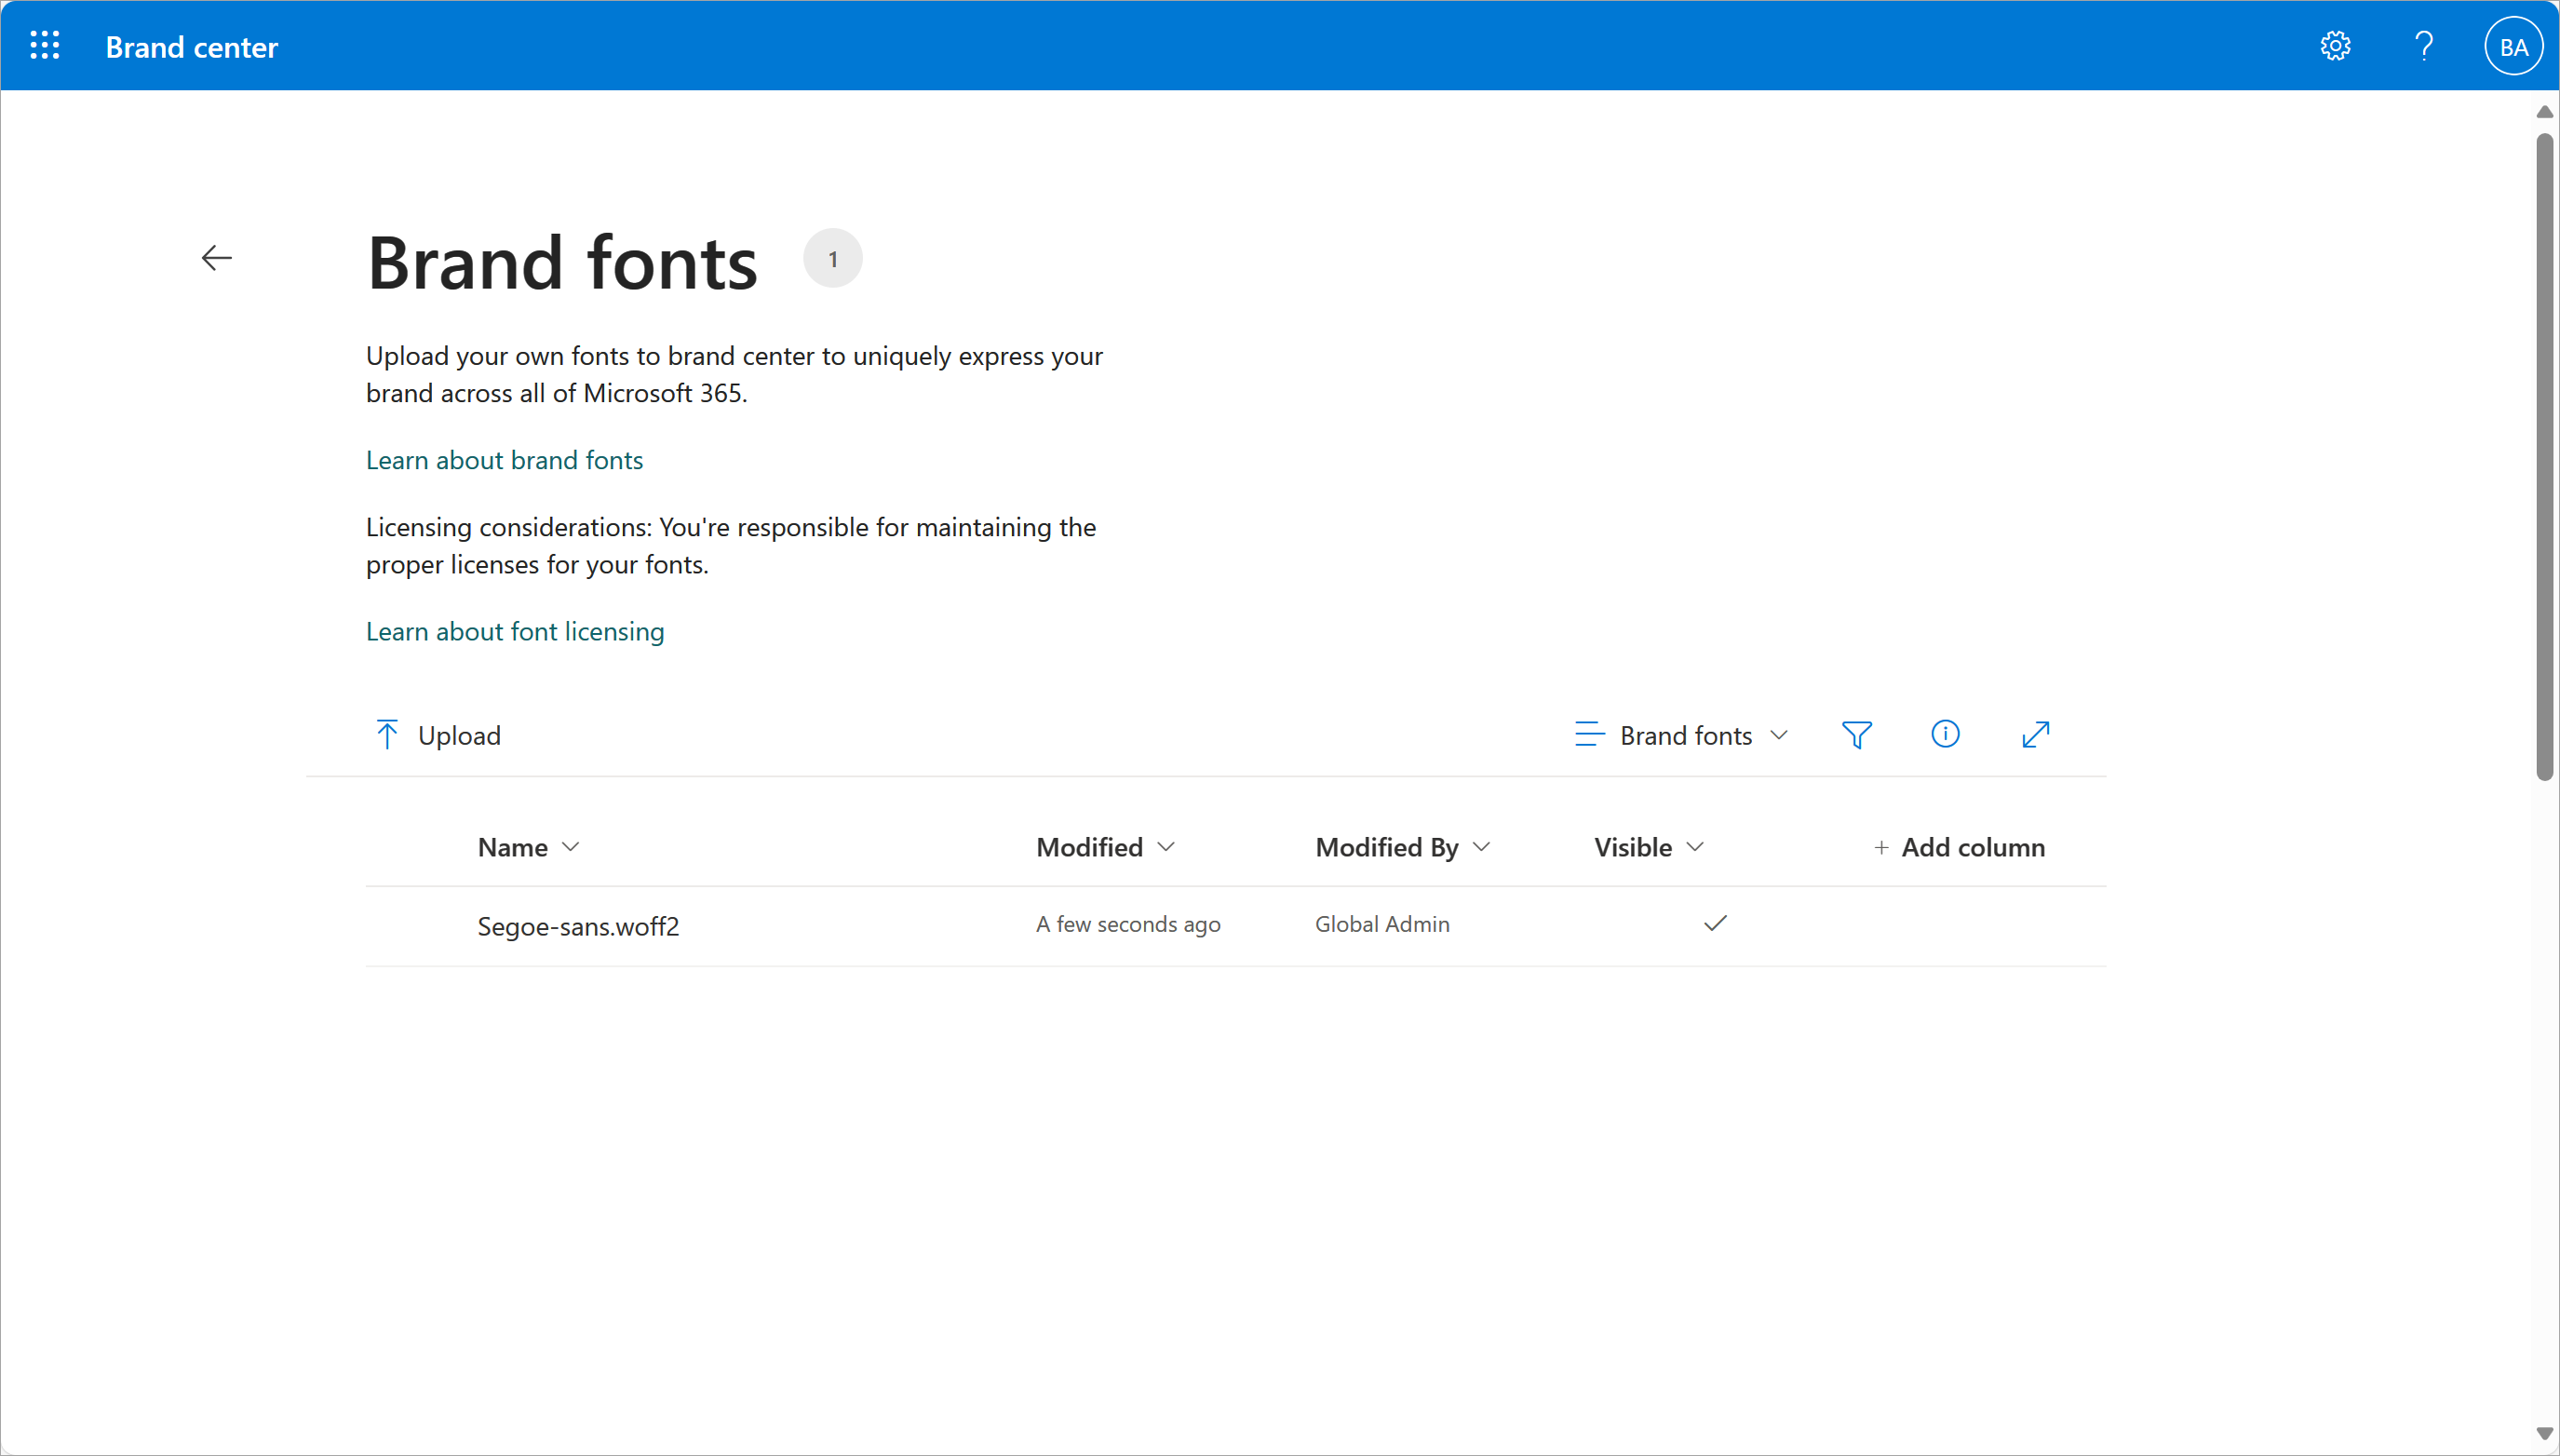Open the Visible column header menu
The image size is (2560, 1456).
(x=1649, y=848)
